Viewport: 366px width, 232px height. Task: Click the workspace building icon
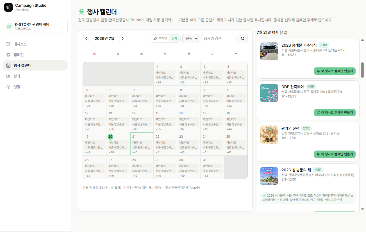pyautogui.click(x=9, y=26)
